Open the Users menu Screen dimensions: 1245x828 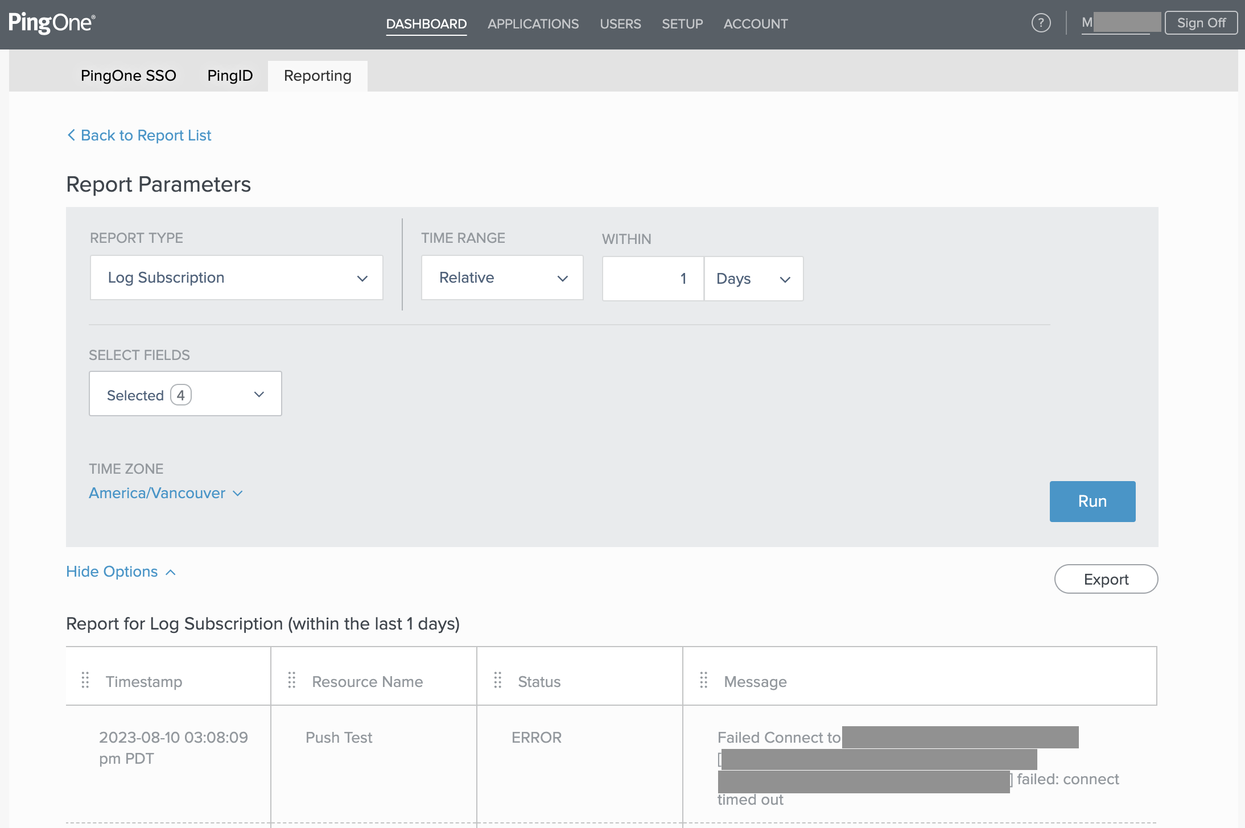pyautogui.click(x=620, y=24)
